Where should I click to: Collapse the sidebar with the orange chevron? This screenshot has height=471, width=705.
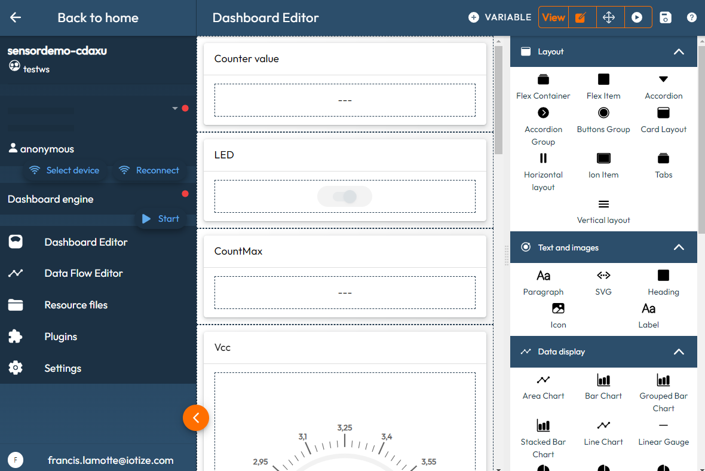click(196, 418)
